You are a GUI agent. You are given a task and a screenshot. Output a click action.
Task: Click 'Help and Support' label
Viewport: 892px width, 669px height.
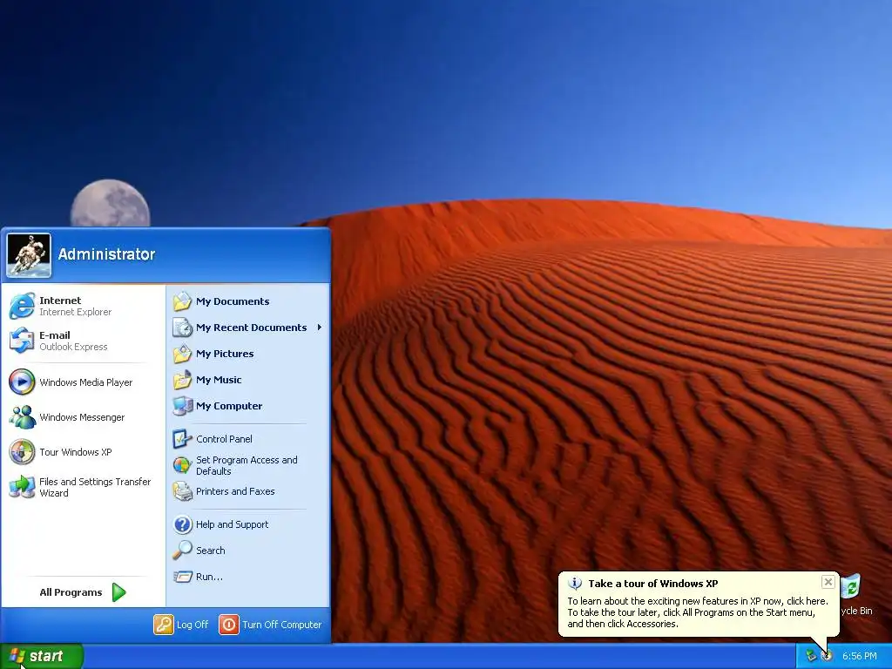tap(232, 524)
